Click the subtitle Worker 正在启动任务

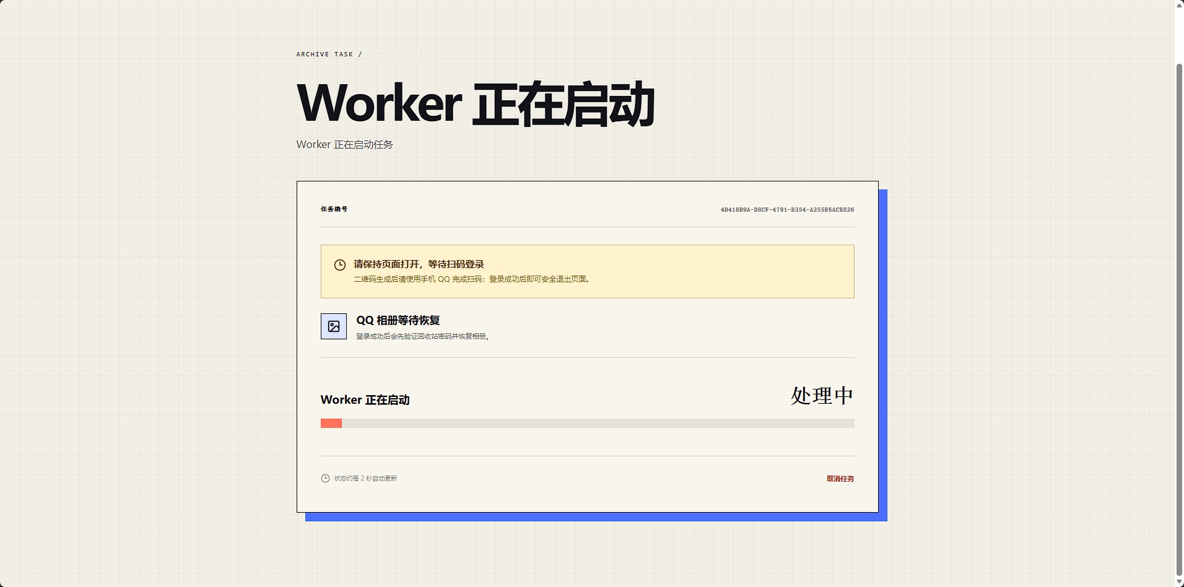click(x=345, y=144)
